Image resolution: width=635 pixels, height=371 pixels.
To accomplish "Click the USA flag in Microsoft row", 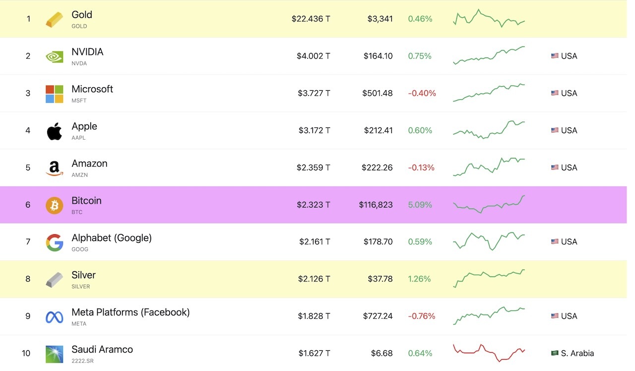I will (555, 93).
